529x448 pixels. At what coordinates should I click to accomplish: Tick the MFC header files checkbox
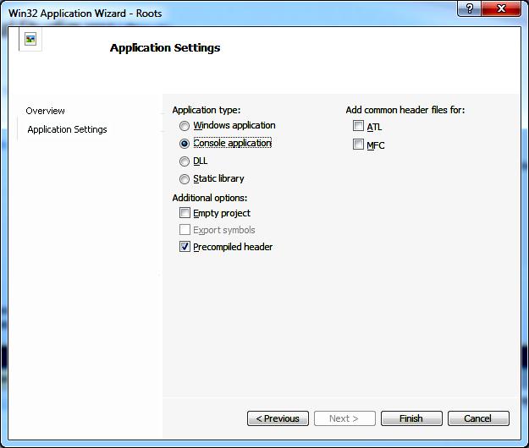[x=358, y=145]
